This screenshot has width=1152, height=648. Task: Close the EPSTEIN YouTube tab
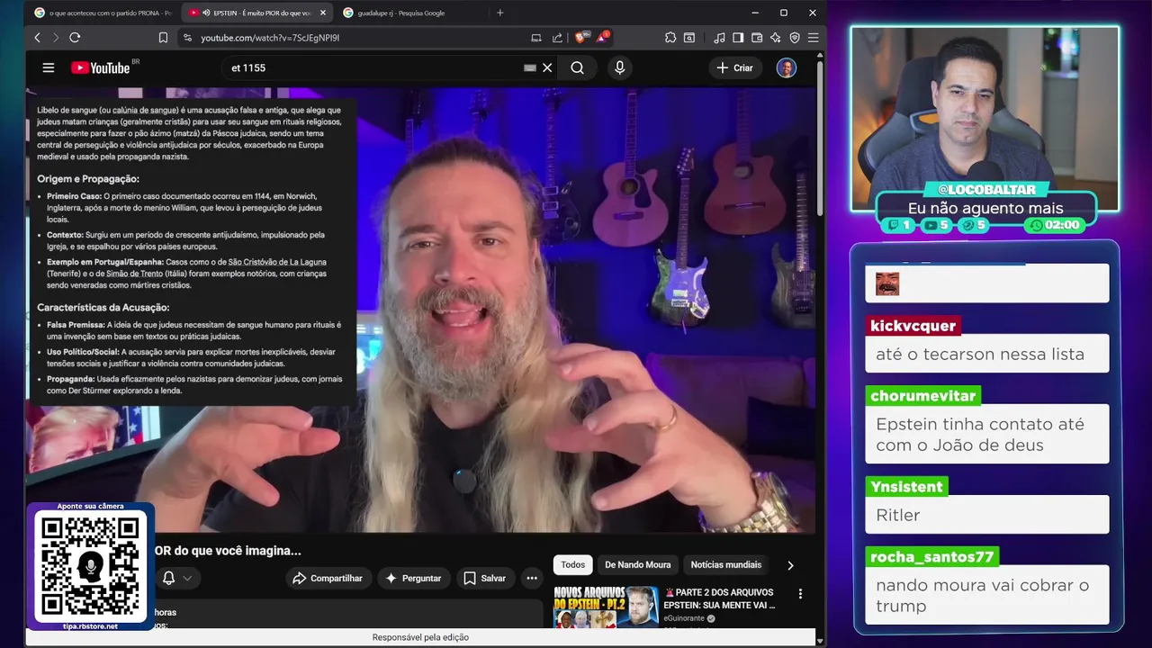point(323,13)
